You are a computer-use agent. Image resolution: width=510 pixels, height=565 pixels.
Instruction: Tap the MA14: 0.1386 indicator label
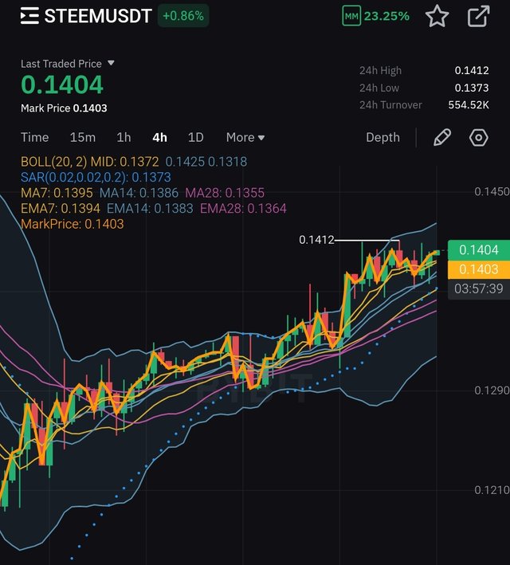click(139, 193)
